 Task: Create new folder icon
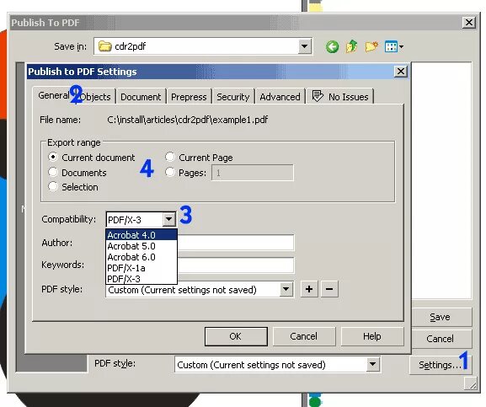tap(371, 47)
